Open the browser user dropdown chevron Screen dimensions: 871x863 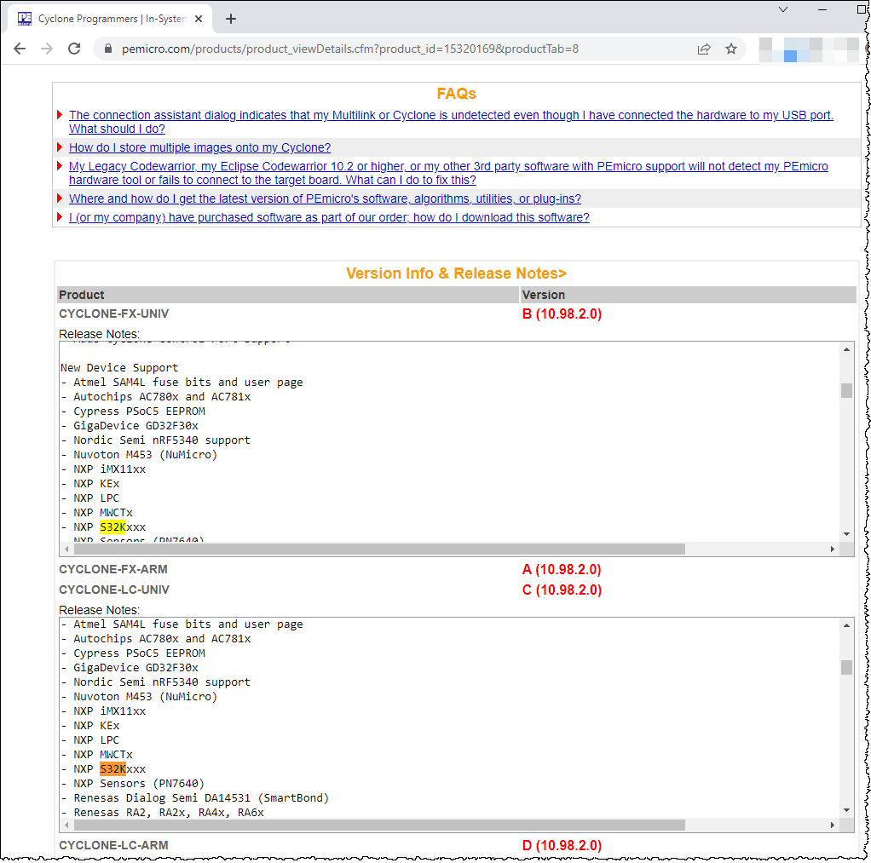coord(782,10)
